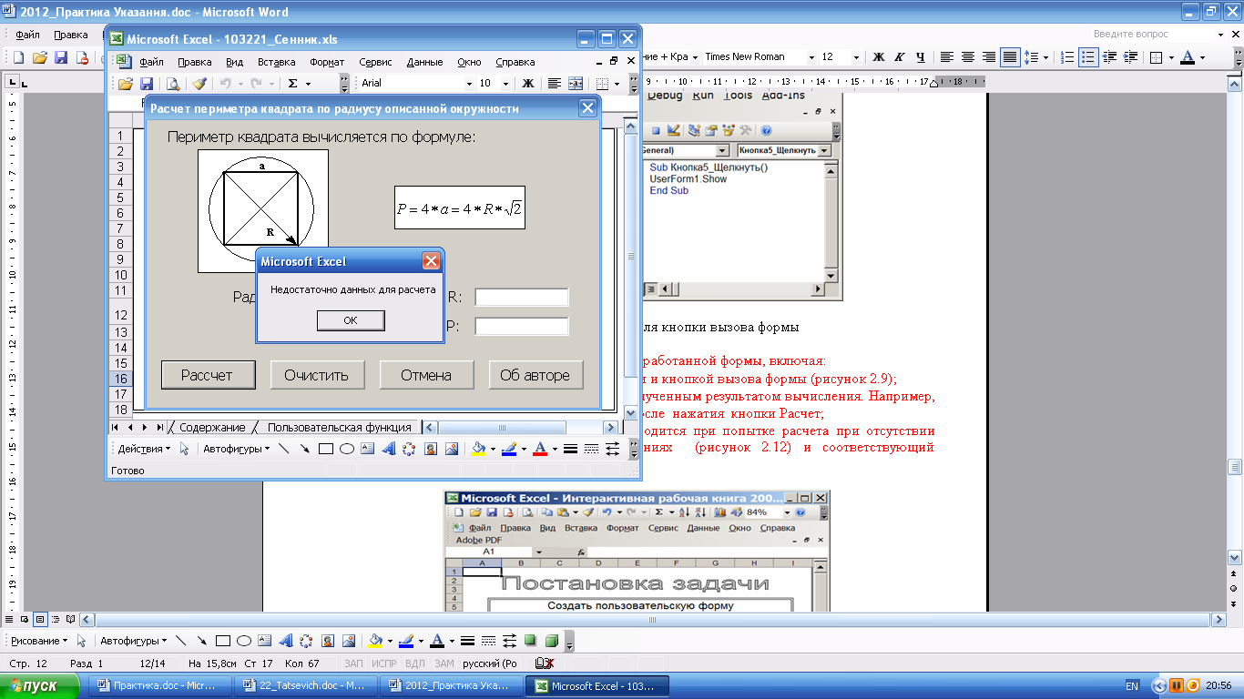Toggle center alignment in Word toolbar
The height and width of the screenshot is (699, 1244).
coord(969,56)
